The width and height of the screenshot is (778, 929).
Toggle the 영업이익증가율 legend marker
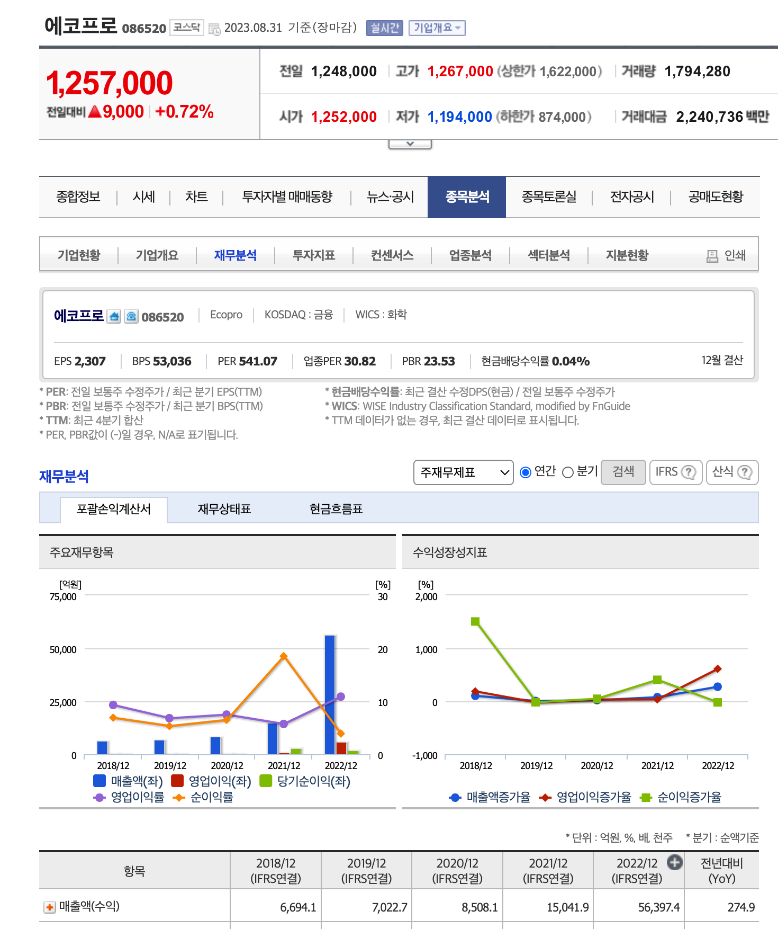tap(545, 798)
